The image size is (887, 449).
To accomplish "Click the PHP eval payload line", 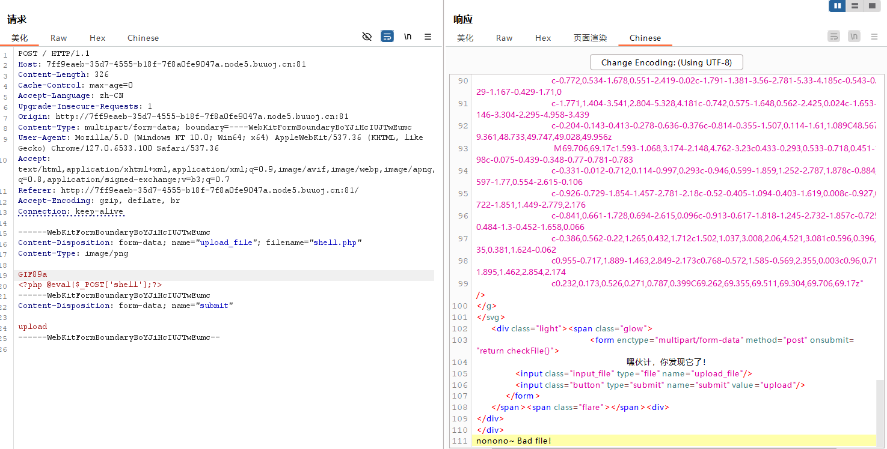I will pos(90,285).
